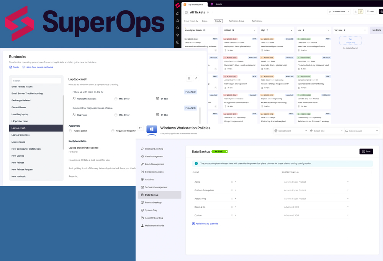The height and width of the screenshot is (261, 383).
Task: Open the search icon in the left sidebar
Action: [x=178, y=28]
